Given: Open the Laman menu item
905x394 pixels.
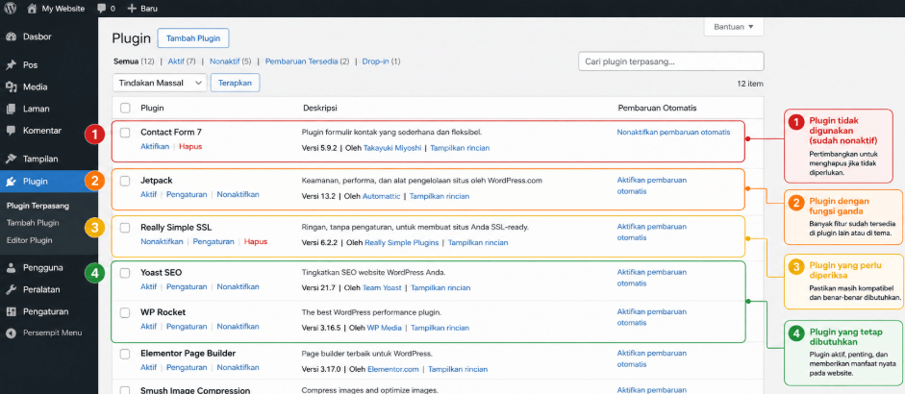Looking at the screenshot, I should (x=36, y=109).
